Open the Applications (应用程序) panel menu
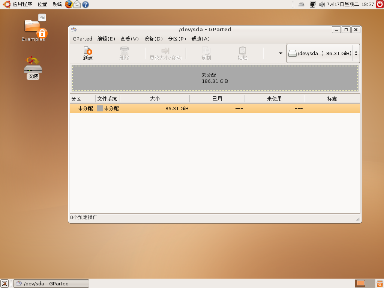Screen dimensions: 384x288 18,4
